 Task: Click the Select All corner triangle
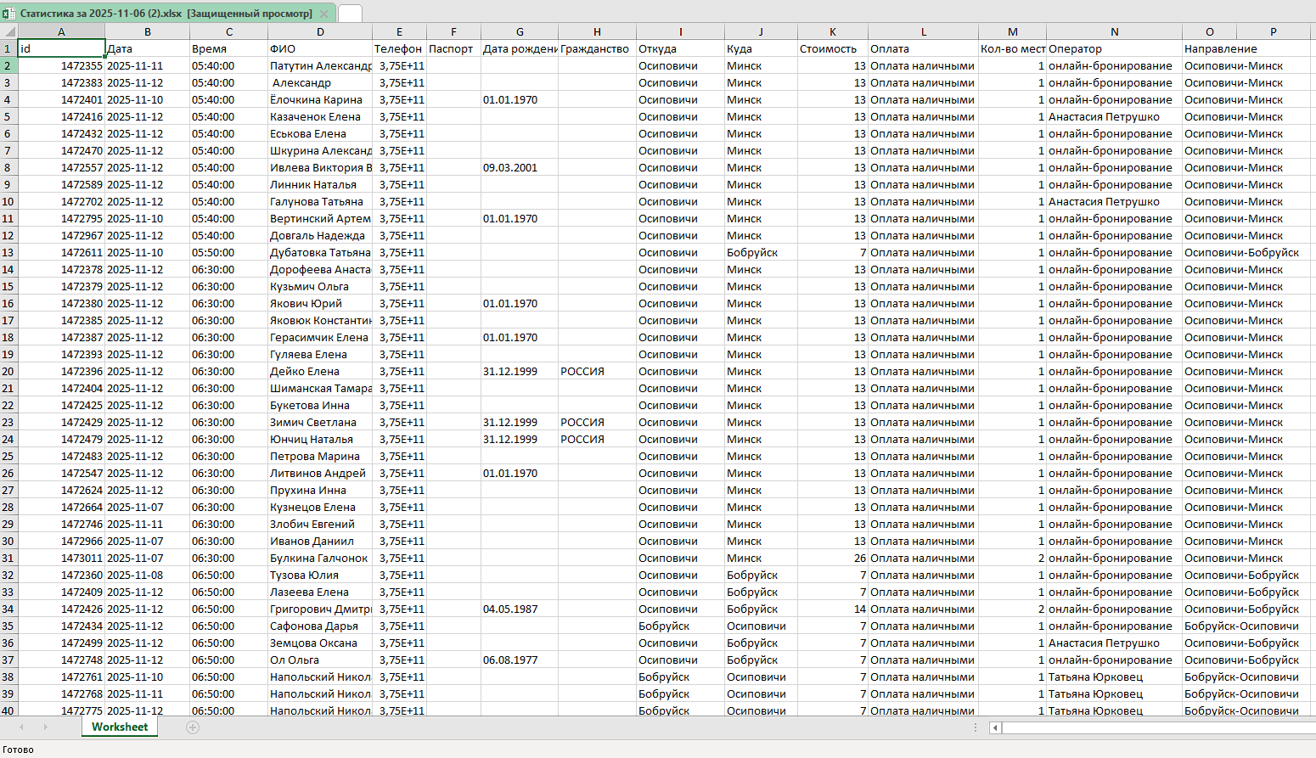9,32
